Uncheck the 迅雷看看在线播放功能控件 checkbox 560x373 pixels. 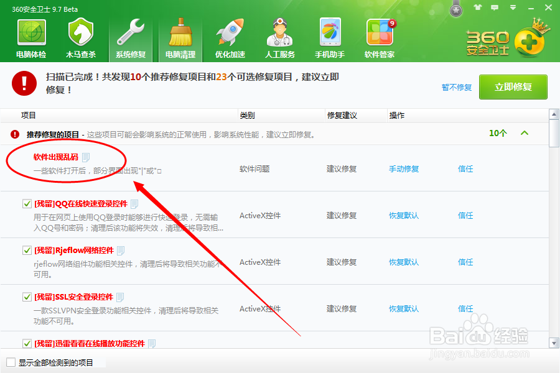27,343
